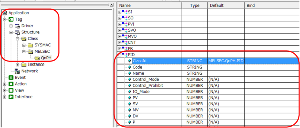Viewport: 300px width, 128px height.
Task: Click the green Event icon
Action: [11, 78]
